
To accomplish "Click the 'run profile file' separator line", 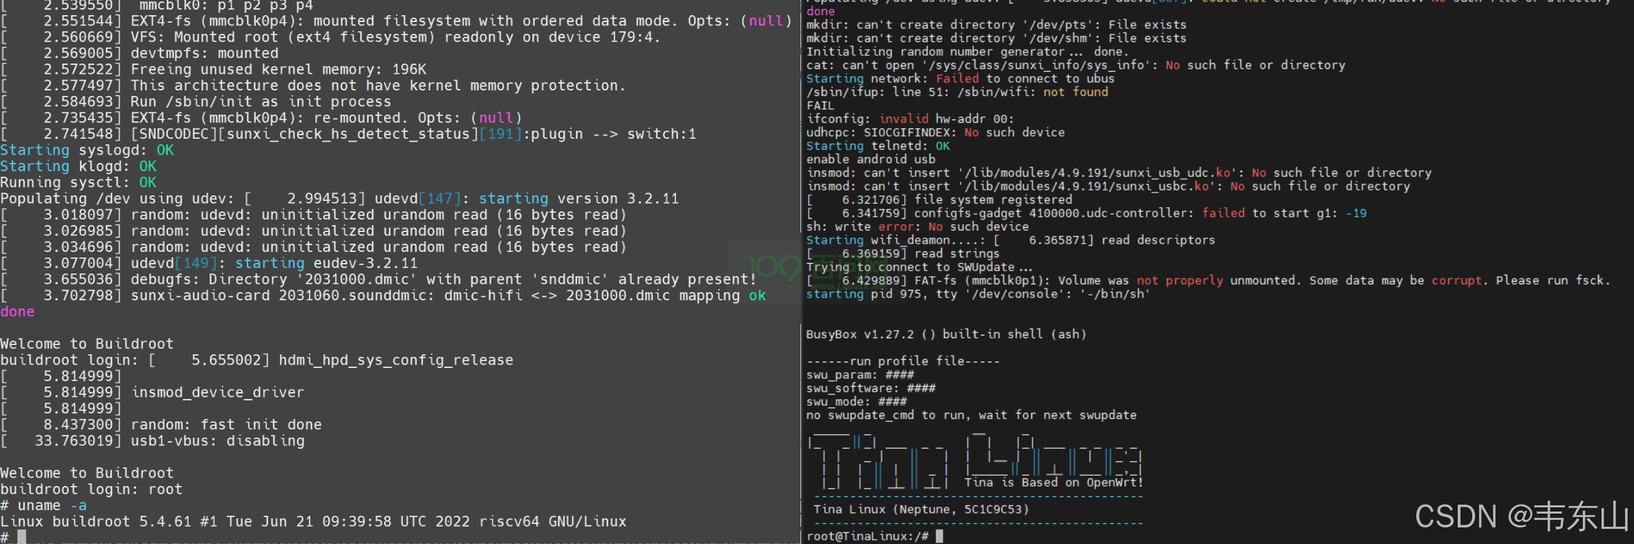I will tap(903, 361).
